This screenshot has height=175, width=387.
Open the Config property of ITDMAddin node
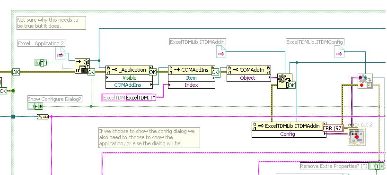click(289, 134)
